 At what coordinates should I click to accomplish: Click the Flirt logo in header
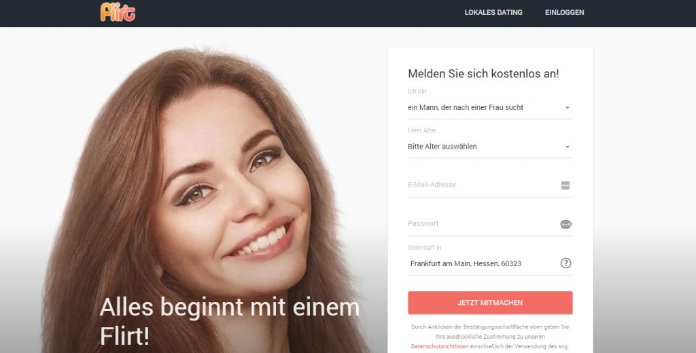118,12
